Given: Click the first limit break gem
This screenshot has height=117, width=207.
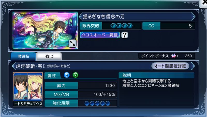Looking at the screenshot, I should 113,26.
